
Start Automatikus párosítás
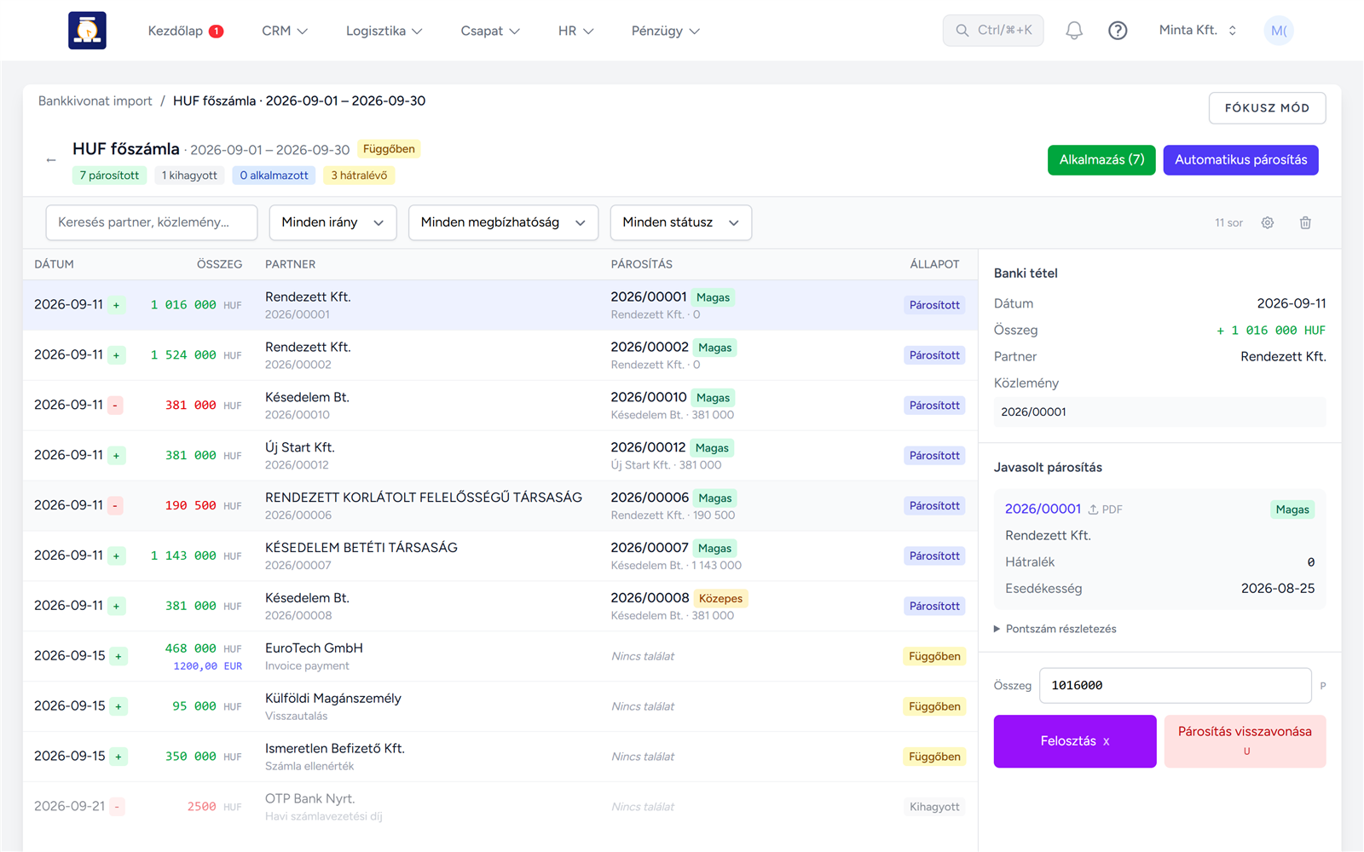[x=1240, y=160]
